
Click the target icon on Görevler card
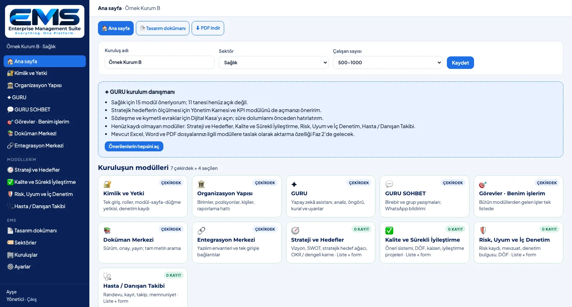(x=483, y=184)
